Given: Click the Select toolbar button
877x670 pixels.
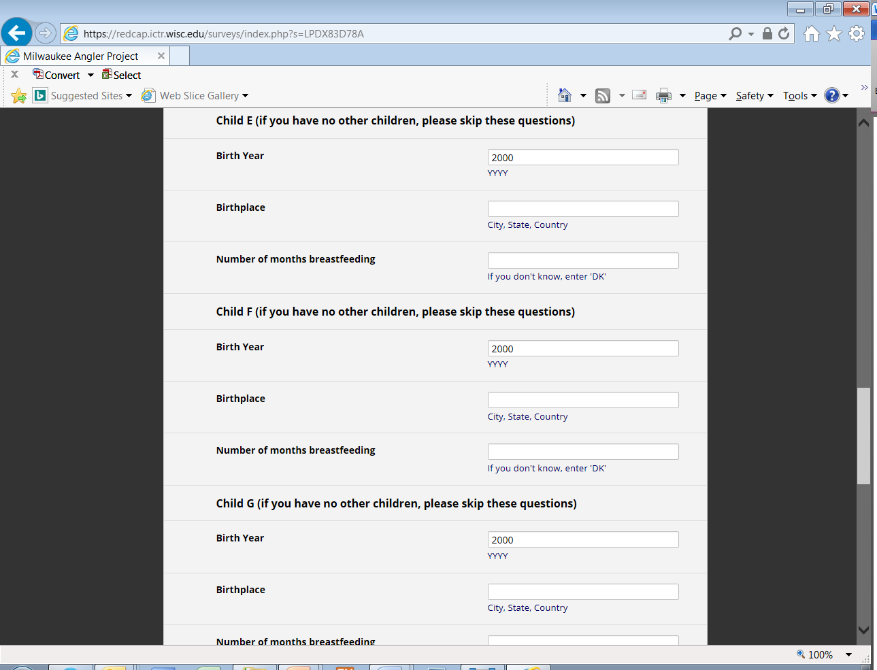Looking at the screenshot, I should pyautogui.click(x=122, y=75).
